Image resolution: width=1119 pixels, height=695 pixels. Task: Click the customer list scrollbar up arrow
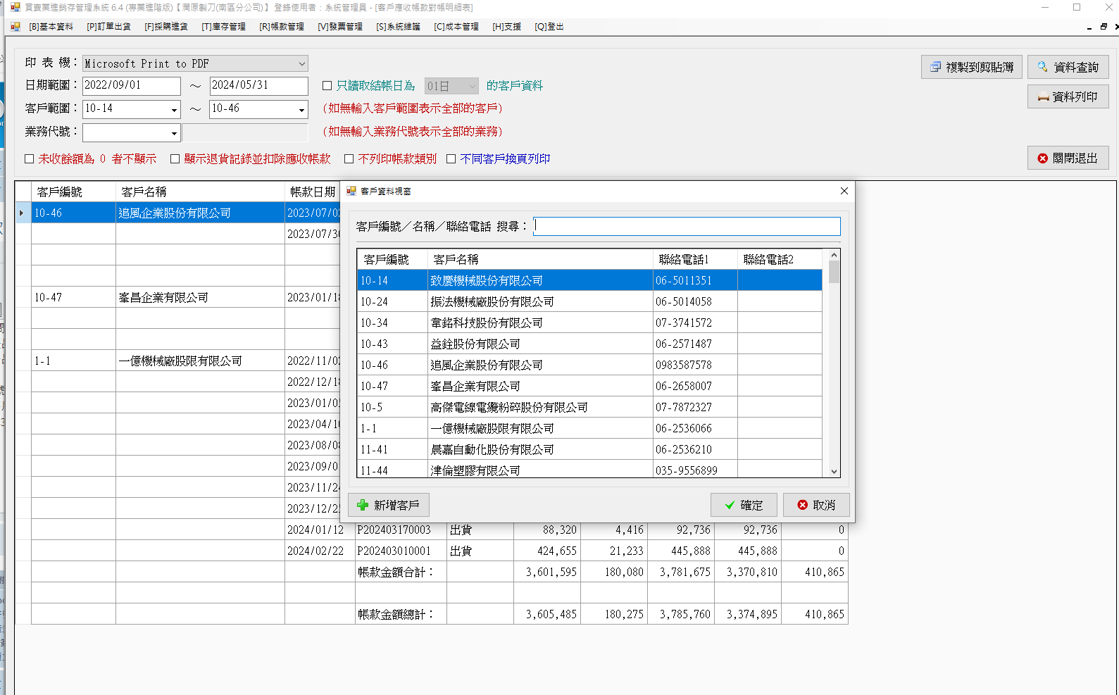[x=834, y=255]
